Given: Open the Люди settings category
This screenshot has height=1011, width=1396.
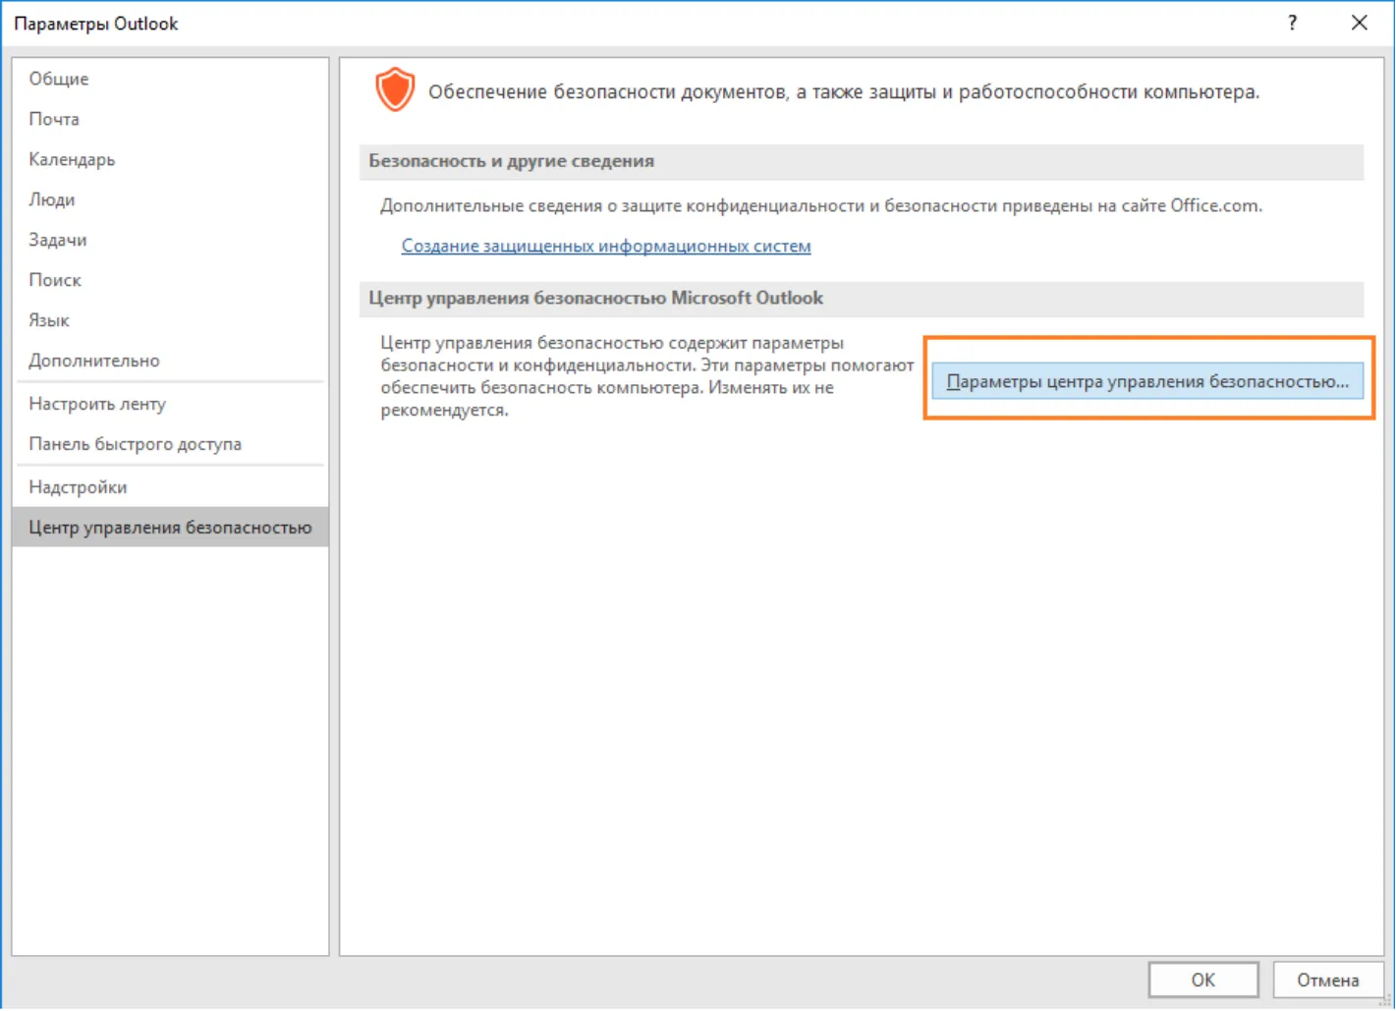Looking at the screenshot, I should point(170,199).
